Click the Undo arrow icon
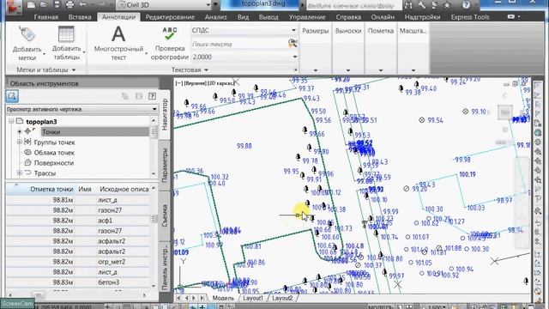 point(82,5)
